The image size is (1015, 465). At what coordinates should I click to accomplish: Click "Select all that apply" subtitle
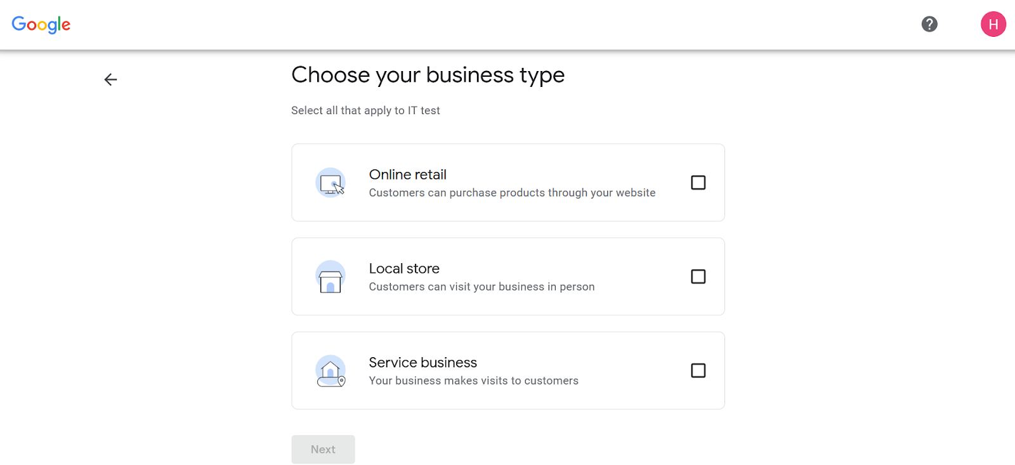pos(365,110)
